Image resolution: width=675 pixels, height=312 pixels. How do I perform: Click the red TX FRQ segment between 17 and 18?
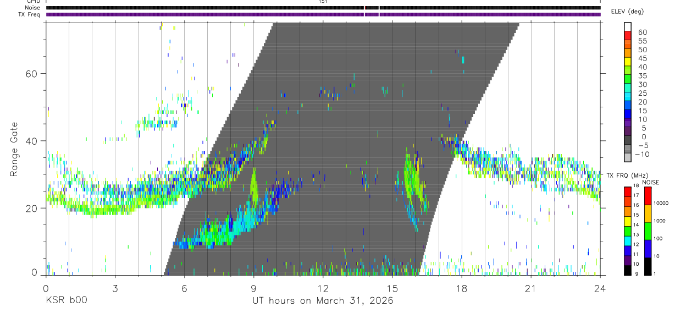[x=628, y=191]
